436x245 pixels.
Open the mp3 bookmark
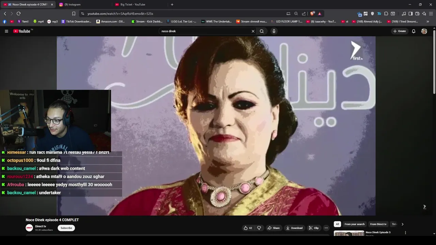click(52, 21)
